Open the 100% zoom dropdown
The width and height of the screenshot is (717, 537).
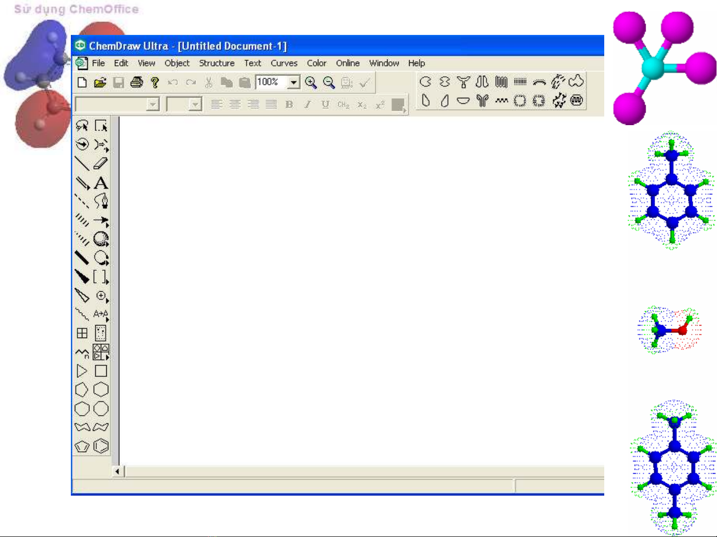pyautogui.click(x=294, y=82)
